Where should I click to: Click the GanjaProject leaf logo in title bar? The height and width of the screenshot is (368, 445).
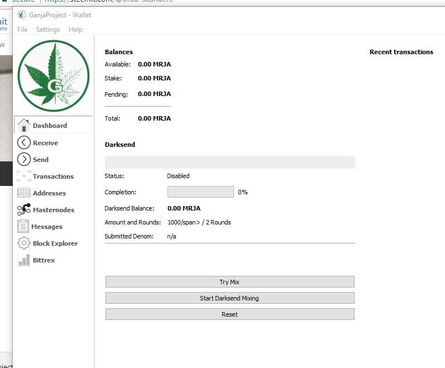click(22, 15)
